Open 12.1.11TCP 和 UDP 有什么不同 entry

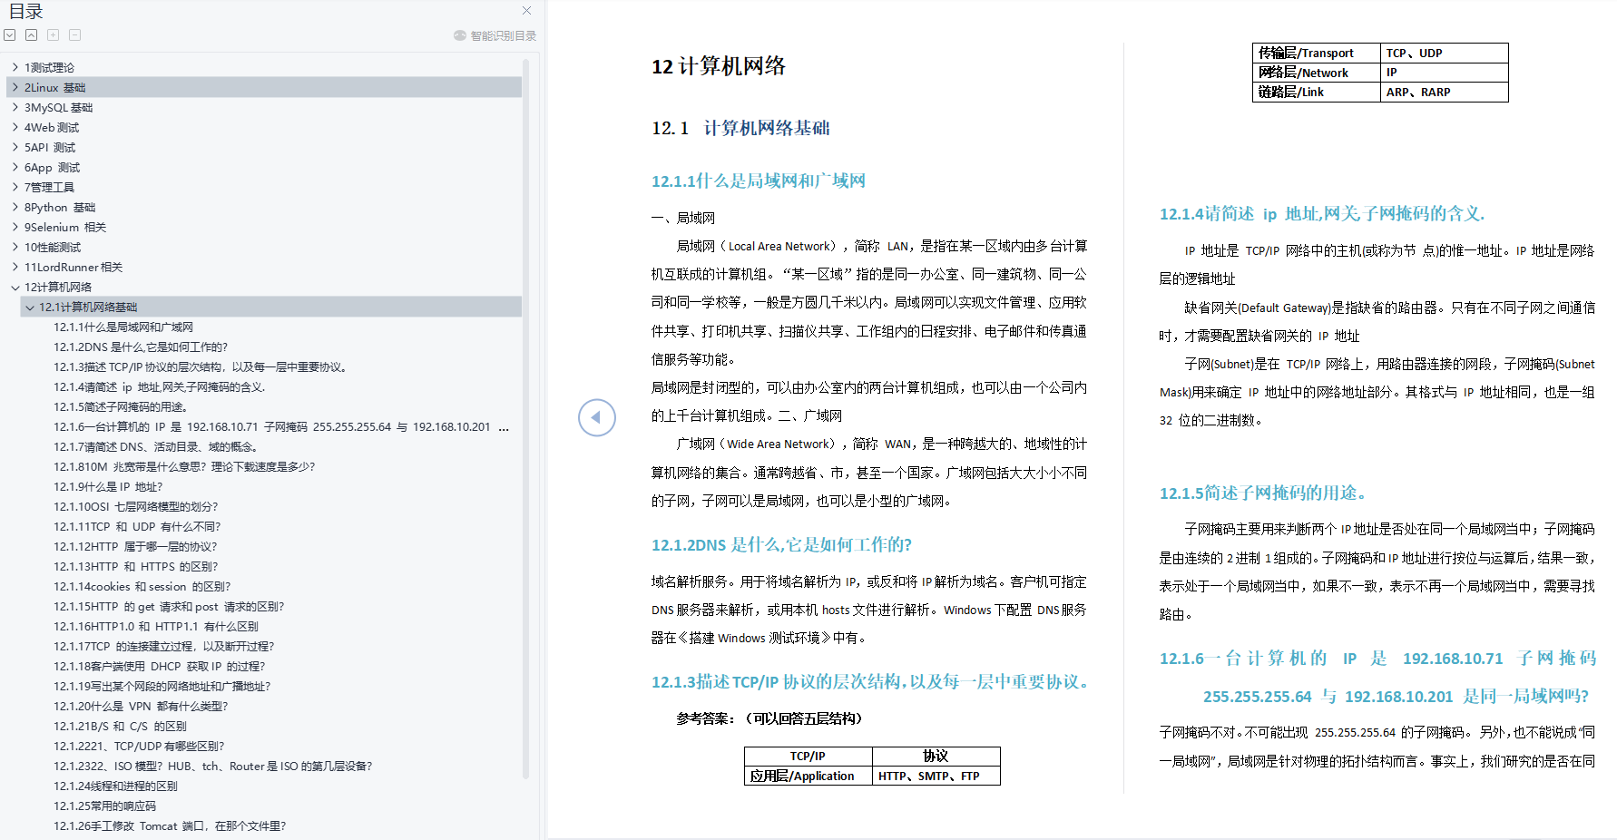(137, 526)
